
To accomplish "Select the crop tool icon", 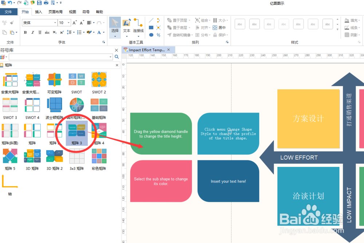I will click(x=159, y=35).
